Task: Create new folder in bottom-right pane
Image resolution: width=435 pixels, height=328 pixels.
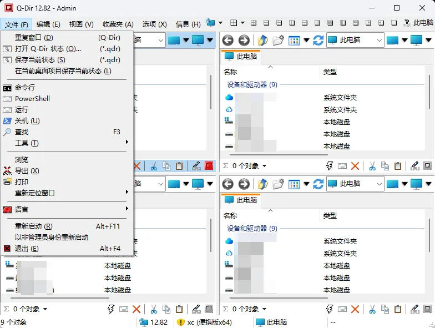Action: coord(279,184)
